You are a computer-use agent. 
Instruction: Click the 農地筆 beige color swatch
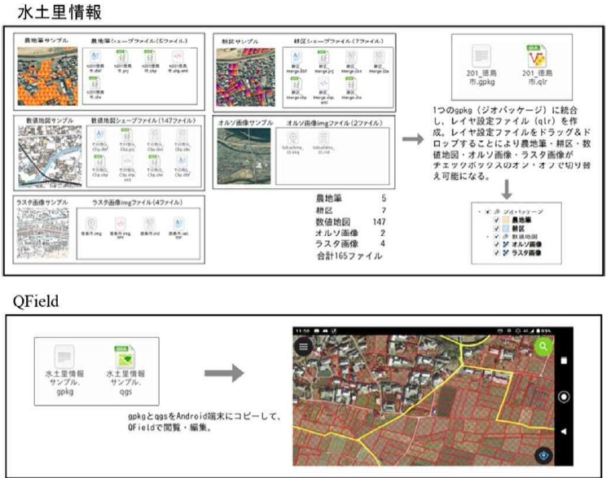(505, 220)
